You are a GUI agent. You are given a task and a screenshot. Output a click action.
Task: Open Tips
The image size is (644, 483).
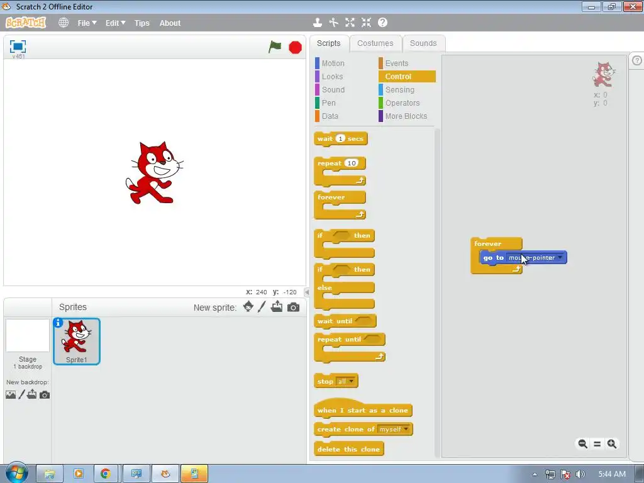coord(142,23)
